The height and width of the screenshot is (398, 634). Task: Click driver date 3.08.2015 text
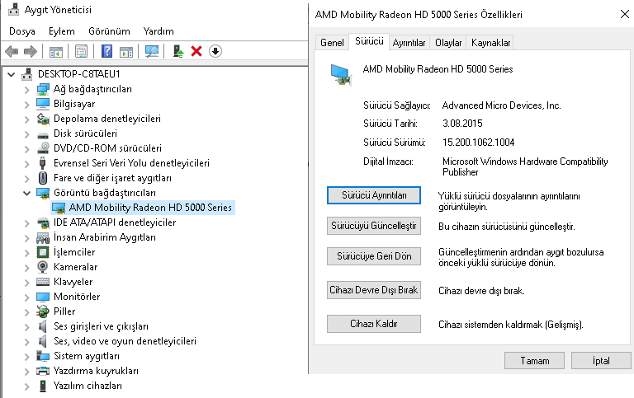coord(462,124)
